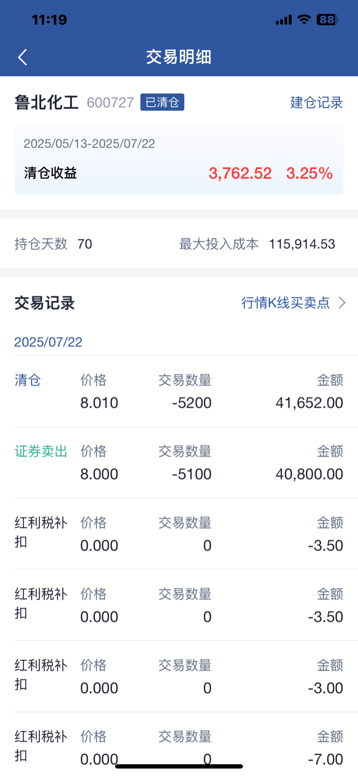
Task: Open 行情K线买卖点 link
Action: 285,303
